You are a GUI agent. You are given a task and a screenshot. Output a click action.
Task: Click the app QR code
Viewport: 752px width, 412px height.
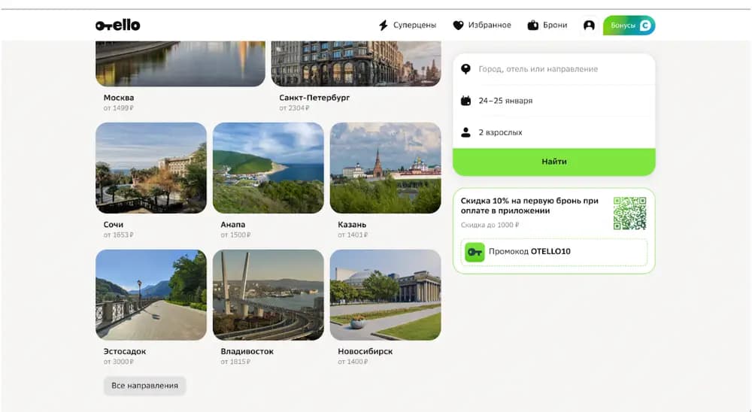629,214
